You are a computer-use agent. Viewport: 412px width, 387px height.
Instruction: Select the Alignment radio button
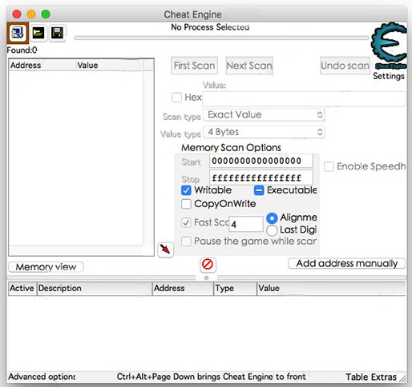(272, 218)
